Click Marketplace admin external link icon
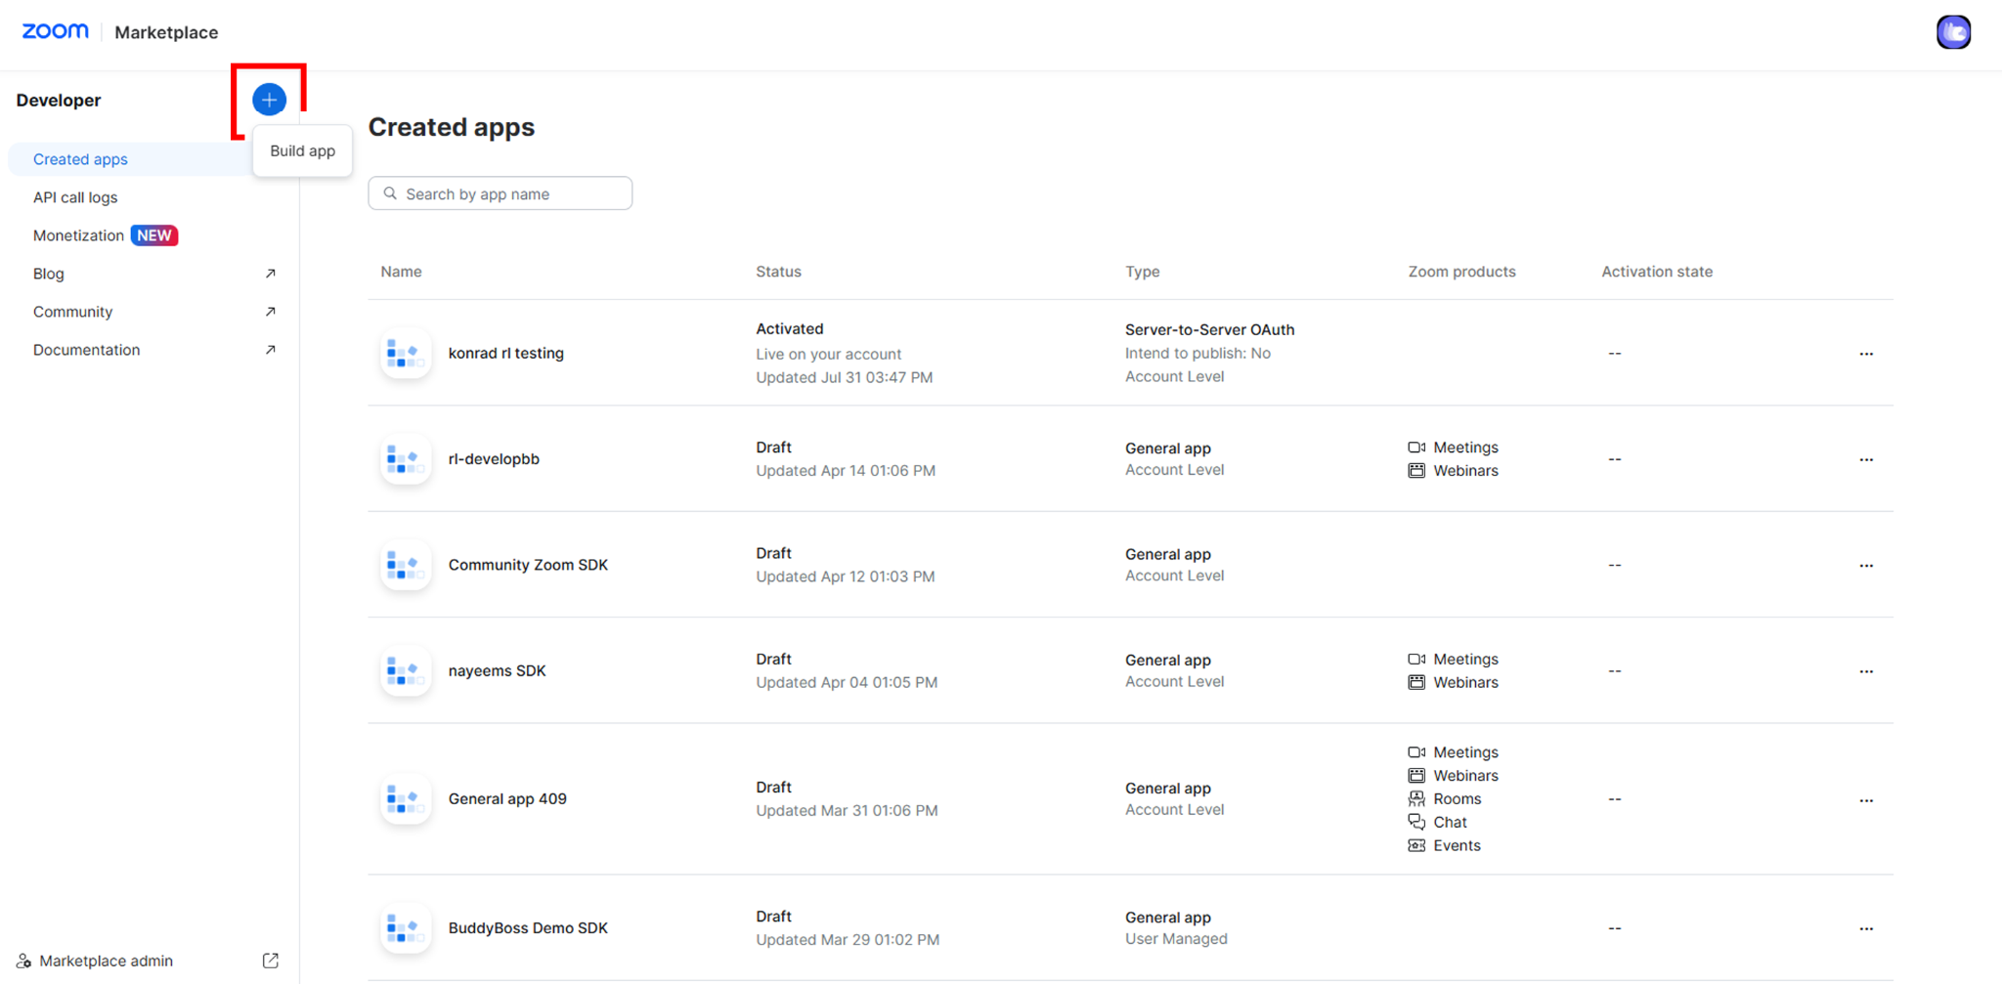2002x984 pixels. [x=271, y=961]
